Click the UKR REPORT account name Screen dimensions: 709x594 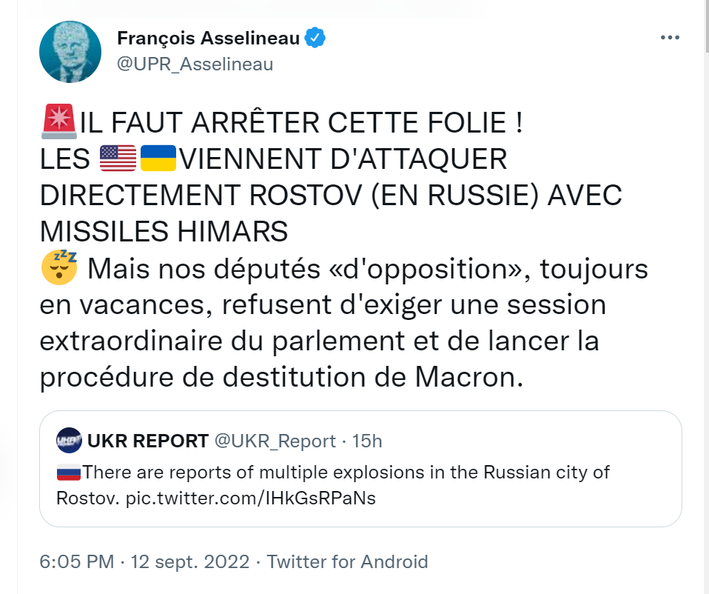[x=147, y=441]
